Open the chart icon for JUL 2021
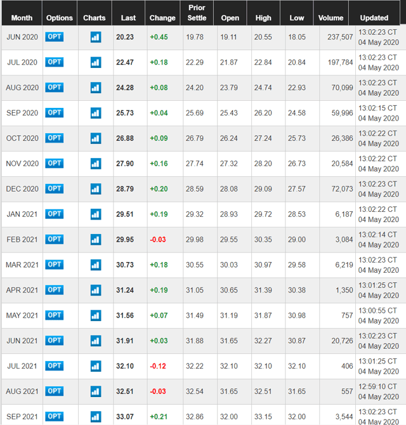Image resolution: width=406 pixels, height=425 pixels. coord(96,366)
